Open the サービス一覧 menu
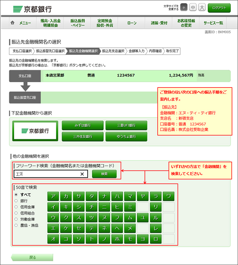This screenshot has height=265, width=238. (x=213, y=23)
